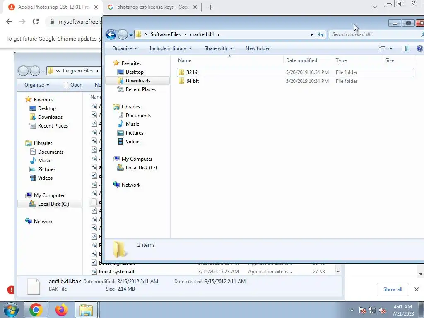Sort by Name column header
This screenshot has height=318, width=424.
[x=184, y=60]
